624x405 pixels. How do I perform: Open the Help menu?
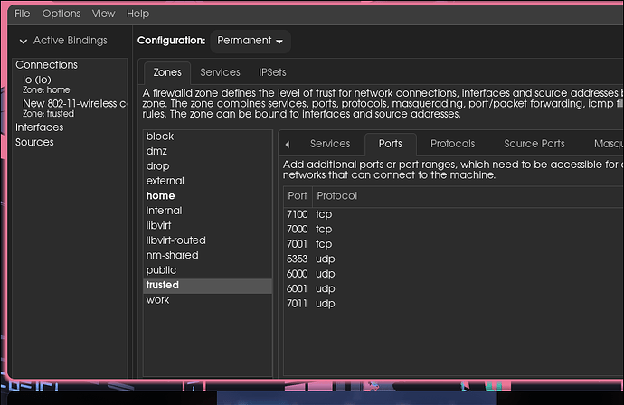coord(137,14)
